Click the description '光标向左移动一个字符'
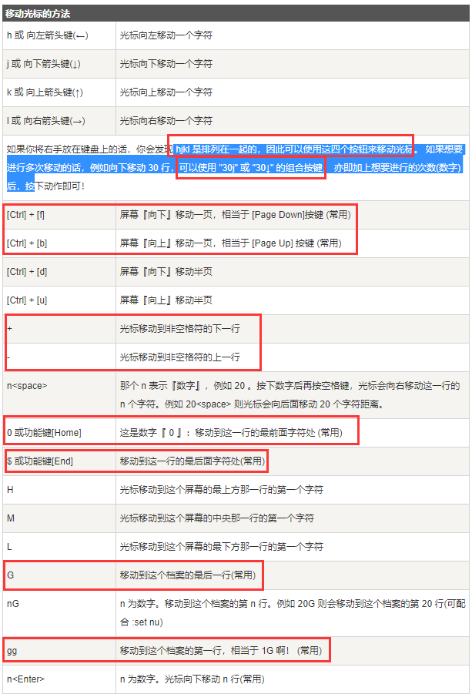Image resolution: width=472 pixels, height=694 pixels. (x=166, y=35)
